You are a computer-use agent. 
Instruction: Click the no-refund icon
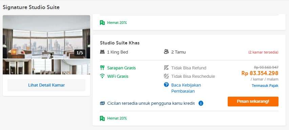(x=166, y=68)
